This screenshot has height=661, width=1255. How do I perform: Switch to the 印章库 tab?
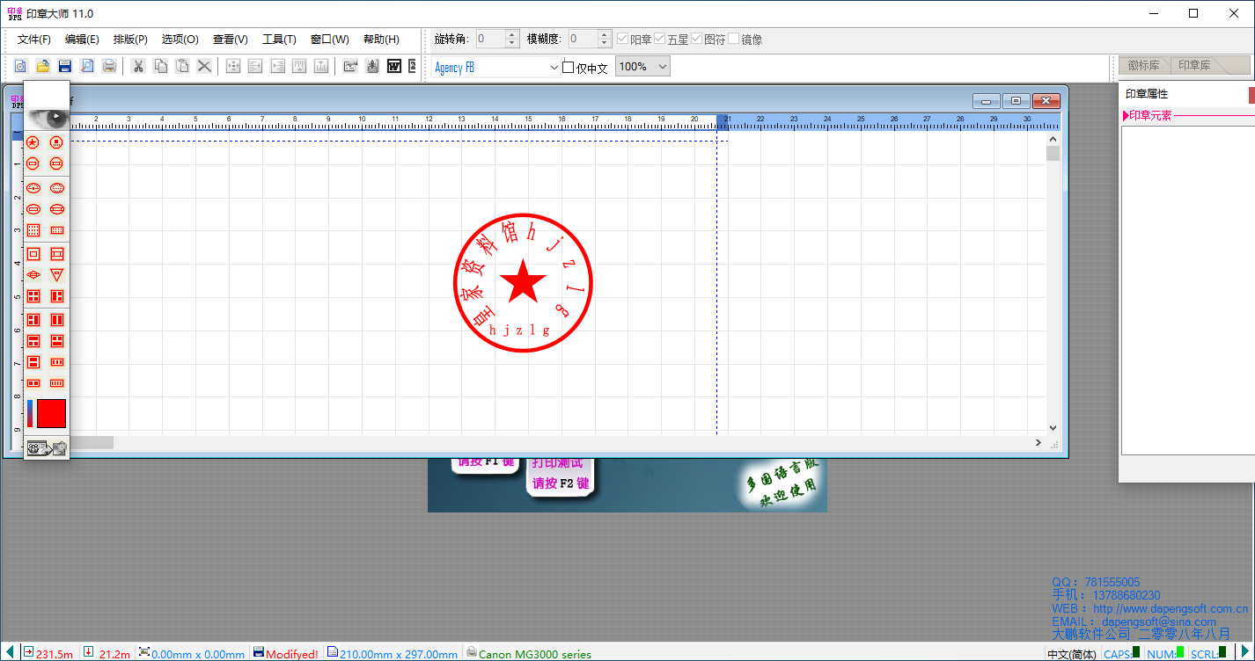coord(1194,66)
